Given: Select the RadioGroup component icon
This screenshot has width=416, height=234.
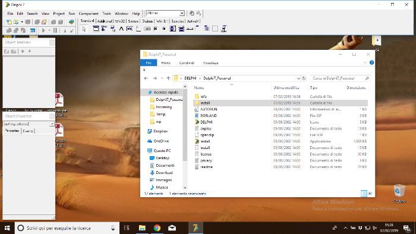Looking at the screenshot, I should pyautogui.click(x=207, y=29).
